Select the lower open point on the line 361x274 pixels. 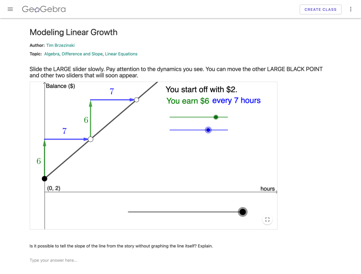pyautogui.click(x=91, y=139)
